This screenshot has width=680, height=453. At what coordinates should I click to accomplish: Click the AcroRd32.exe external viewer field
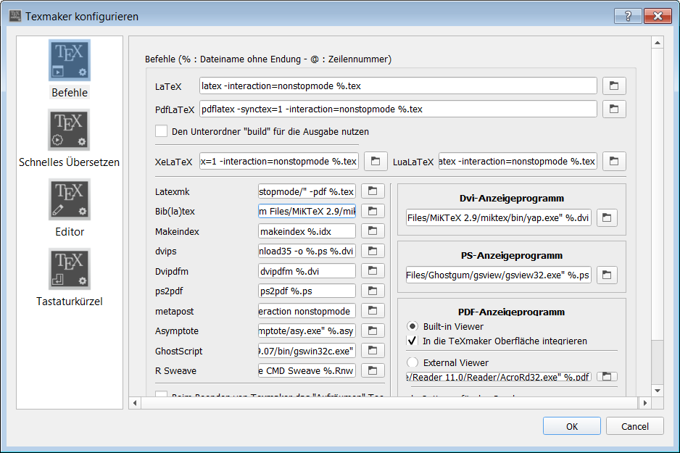[498, 377]
